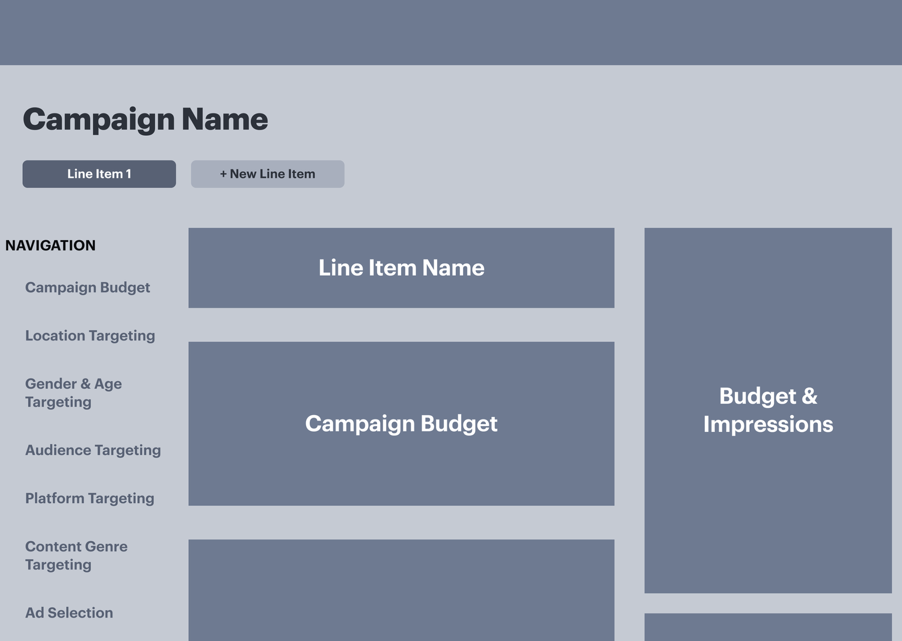
Task: Click the unlabeled panel below Campaign Budget
Action: (x=401, y=595)
